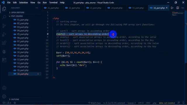Open the errors and warnings indicator
The height and width of the screenshot is (105, 187).
pos(7,103)
